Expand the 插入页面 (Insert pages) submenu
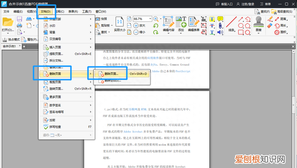The height and width of the screenshot is (168, 297). [x=67, y=47]
